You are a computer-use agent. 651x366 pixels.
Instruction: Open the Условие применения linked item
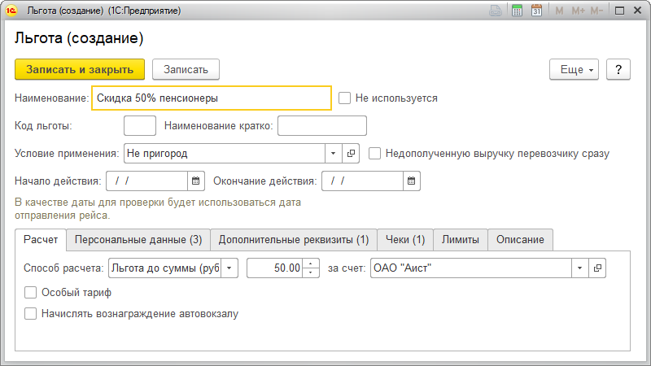(352, 153)
